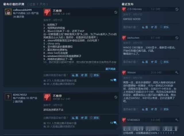Image resolution: width=184 pixels, height=136 pixels.
Task: Click key icon on Winson's review
Action: coord(177,72)
